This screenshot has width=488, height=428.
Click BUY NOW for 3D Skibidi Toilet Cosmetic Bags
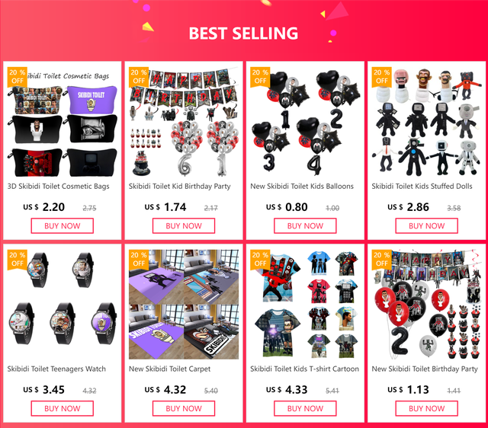(x=63, y=225)
